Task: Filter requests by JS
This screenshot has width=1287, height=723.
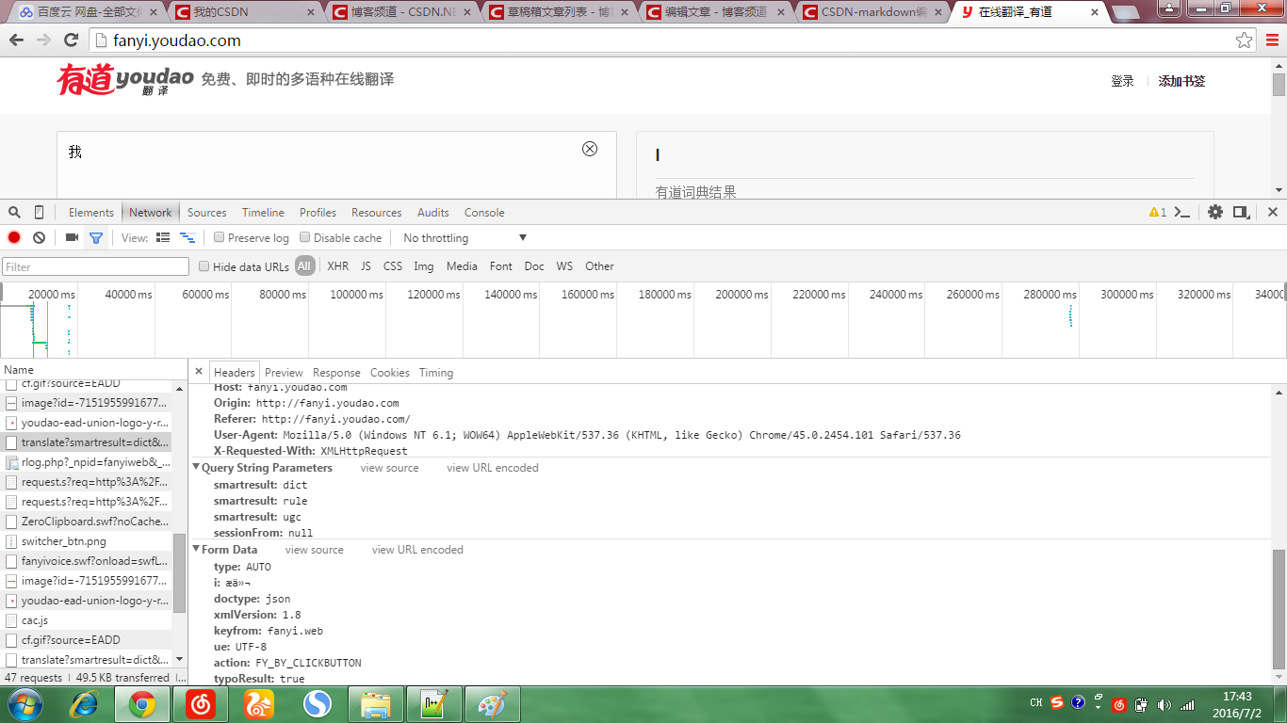Action: pos(366,266)
